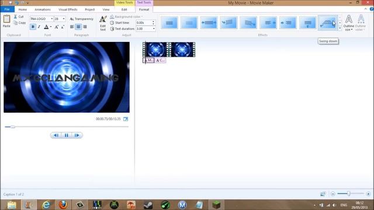This screenshot has width=374, height=210.
Task: Open the Text duration dropdown
Action: click(154, 29)
